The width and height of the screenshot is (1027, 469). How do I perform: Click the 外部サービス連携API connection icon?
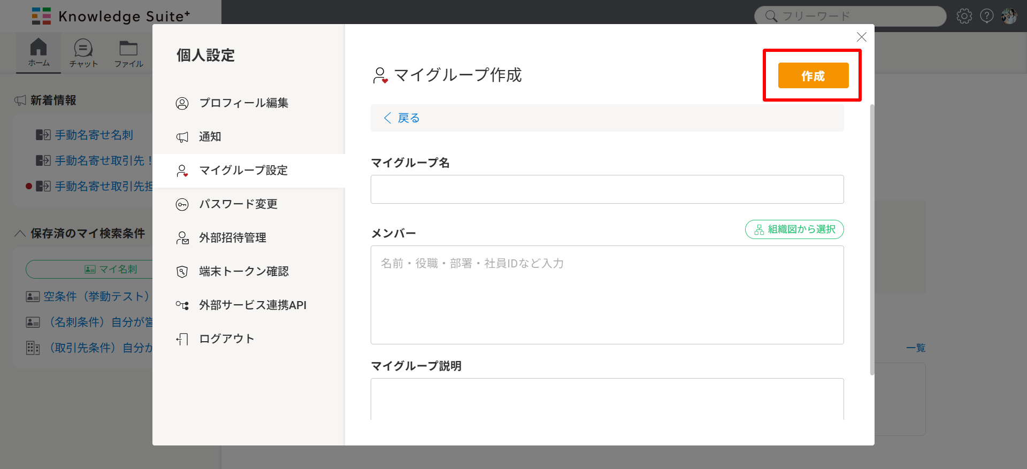182,305
